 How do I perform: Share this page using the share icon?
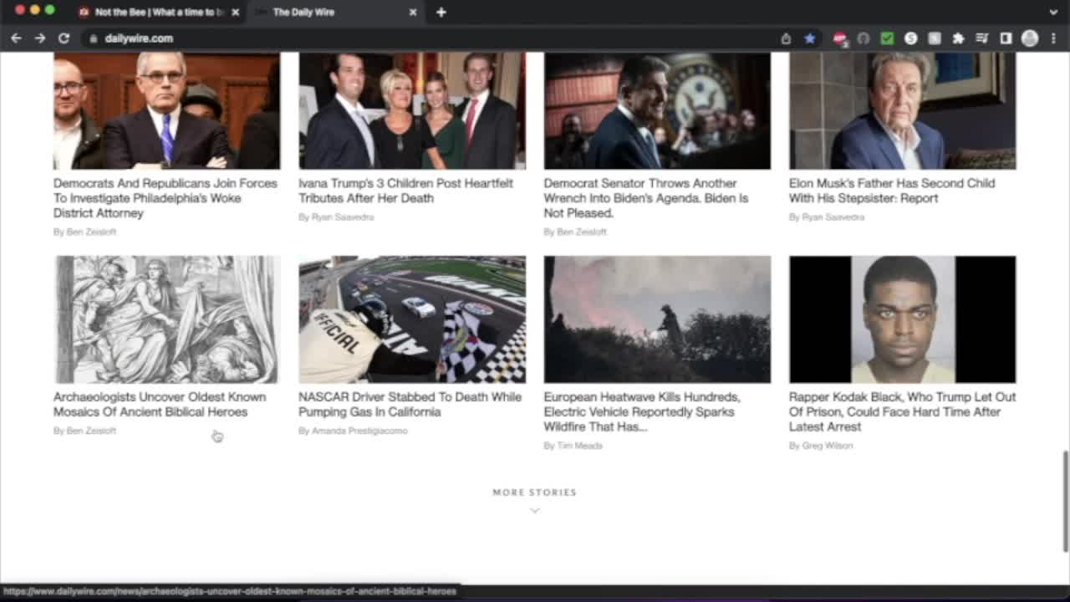786,38
